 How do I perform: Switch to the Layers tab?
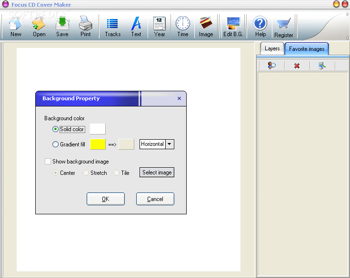[272, 48]
